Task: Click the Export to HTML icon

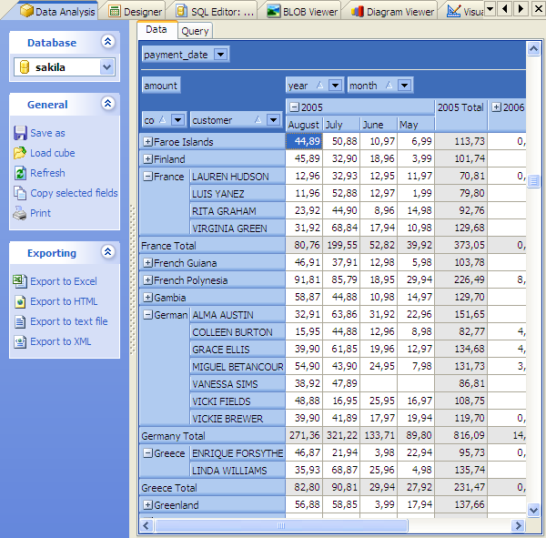Action: pos(20,301)
